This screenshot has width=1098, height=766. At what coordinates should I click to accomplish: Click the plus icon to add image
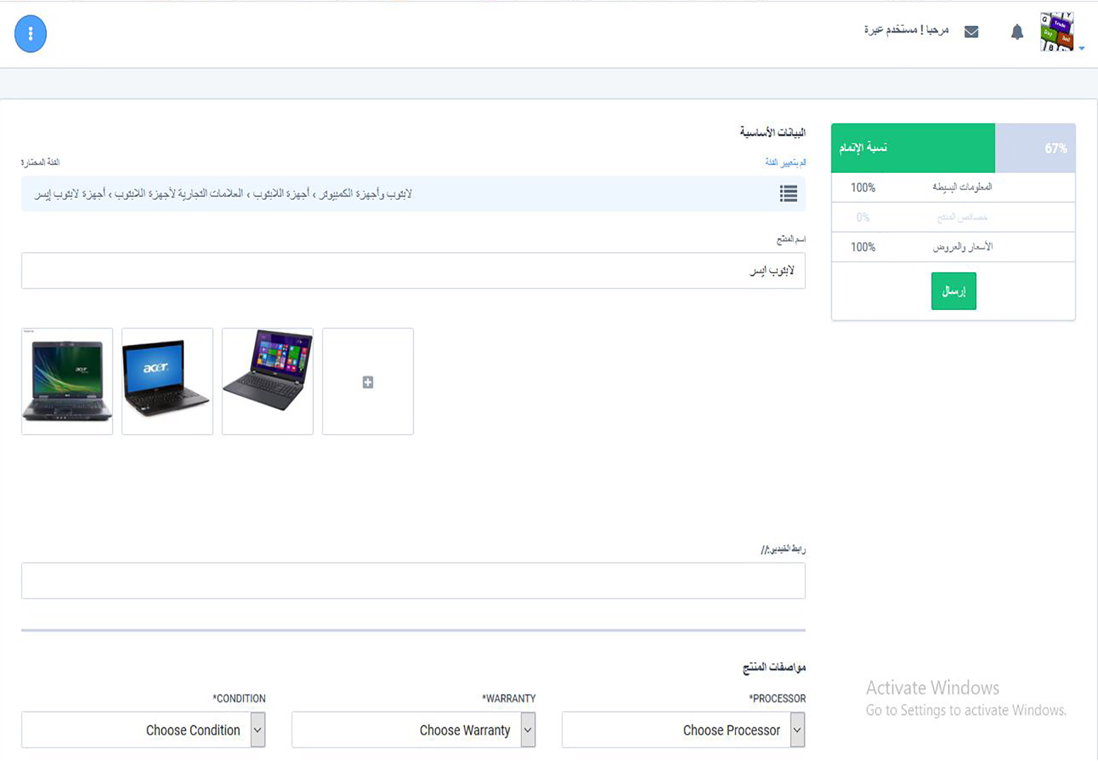(x=368, y=382)
